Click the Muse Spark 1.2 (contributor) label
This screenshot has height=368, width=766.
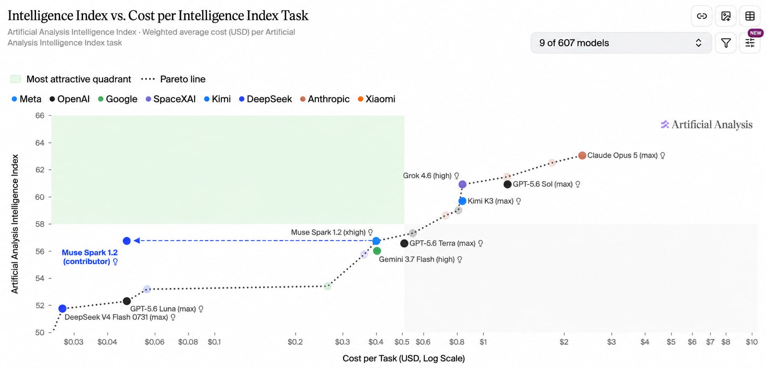(89, 257)
